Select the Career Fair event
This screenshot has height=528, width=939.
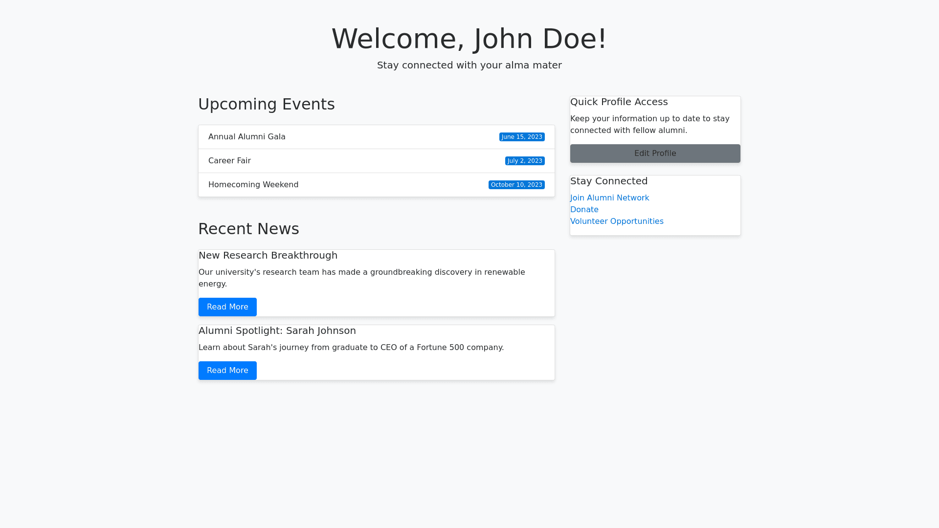pos(229,161)
